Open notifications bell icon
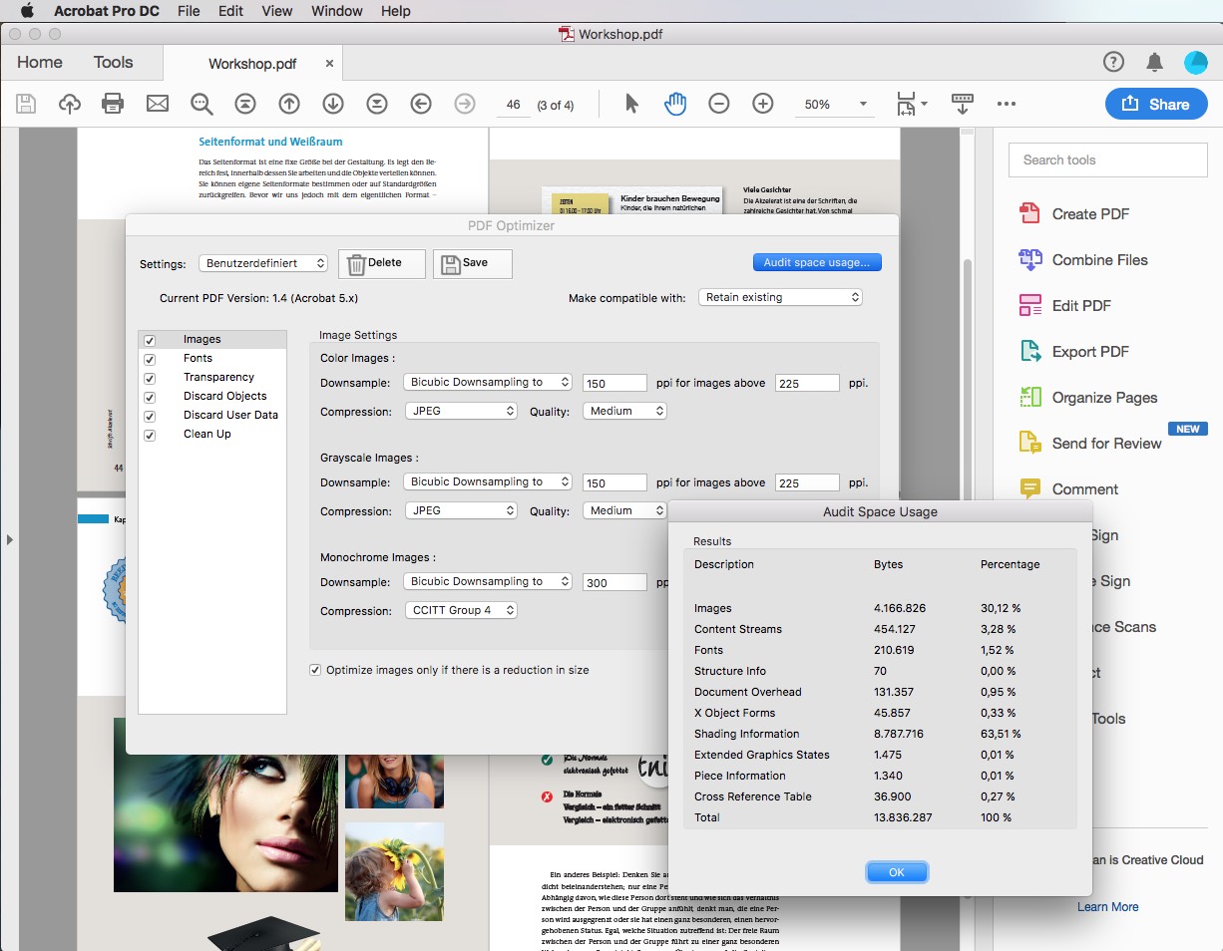The width and height of the screenshot is (1223, 951). 1155,62
